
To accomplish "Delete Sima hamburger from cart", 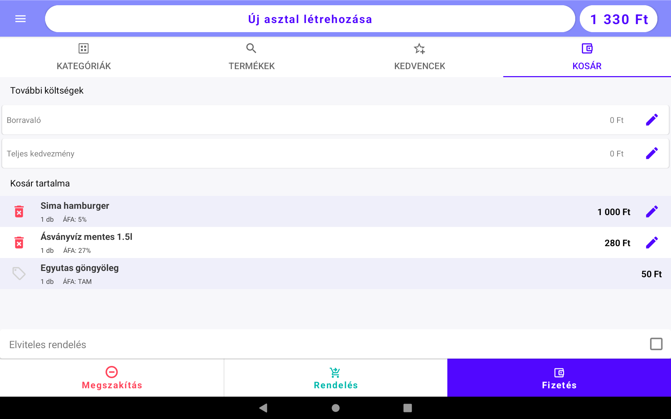I will coord(19,212).
